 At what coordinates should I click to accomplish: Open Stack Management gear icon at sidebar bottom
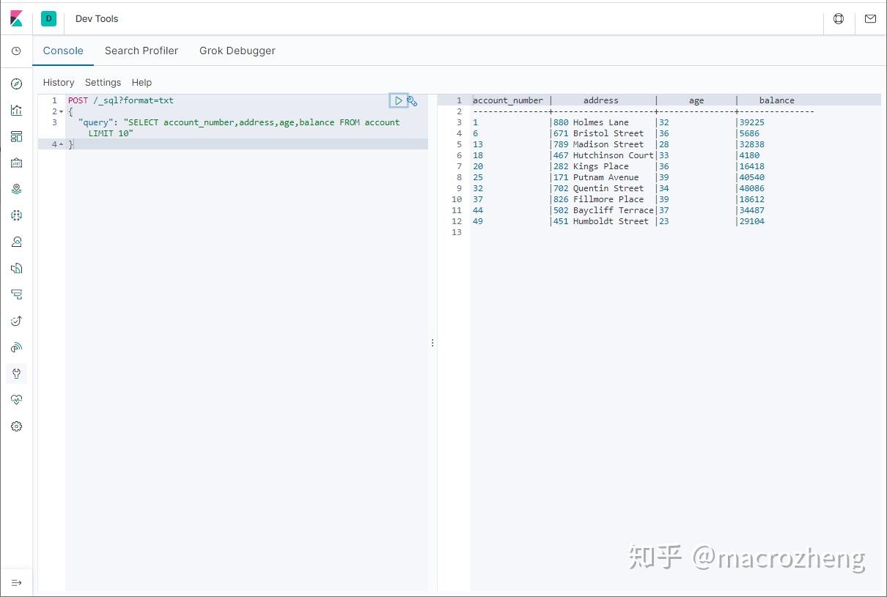(x=16, y=426)
